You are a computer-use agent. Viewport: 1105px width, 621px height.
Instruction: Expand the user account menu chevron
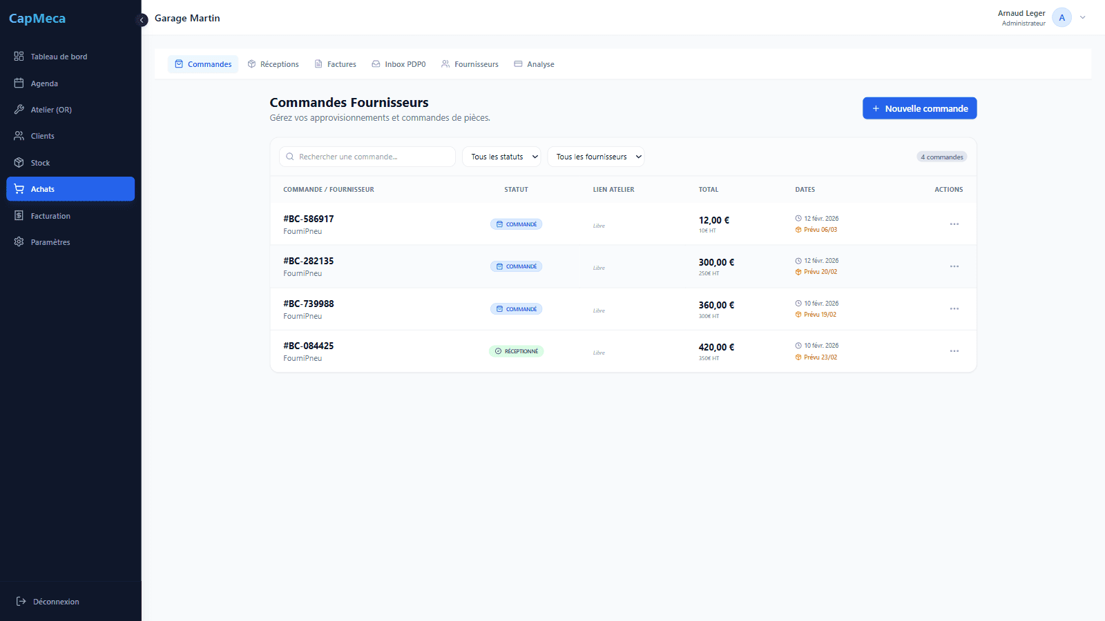click(1082, 18)
